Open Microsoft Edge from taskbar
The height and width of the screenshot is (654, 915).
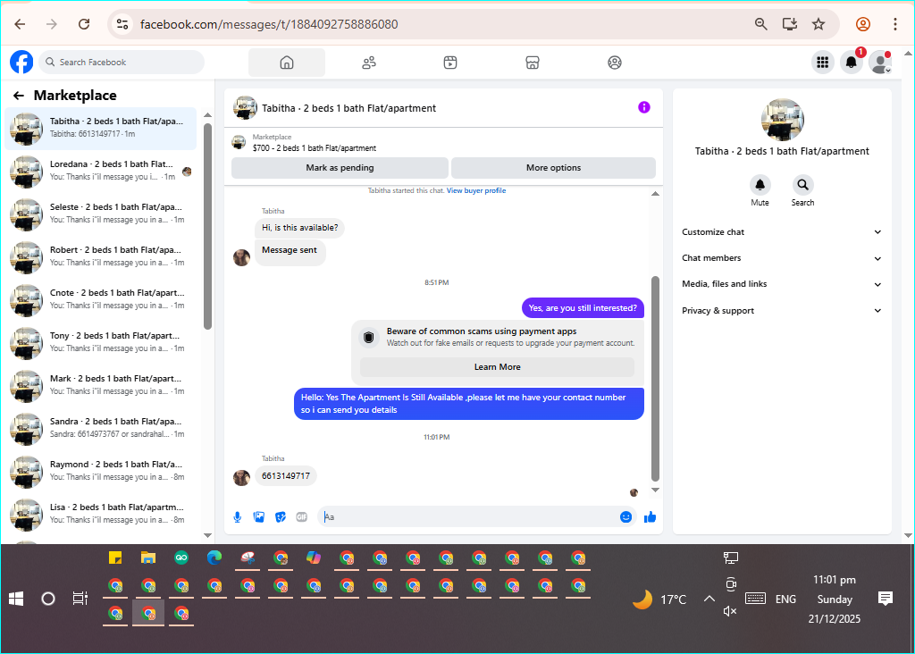(x=214, y=558)
